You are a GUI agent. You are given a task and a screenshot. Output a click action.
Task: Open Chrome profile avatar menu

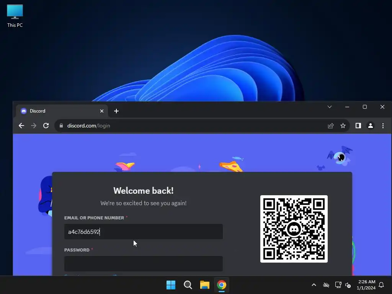coord(371,126)
